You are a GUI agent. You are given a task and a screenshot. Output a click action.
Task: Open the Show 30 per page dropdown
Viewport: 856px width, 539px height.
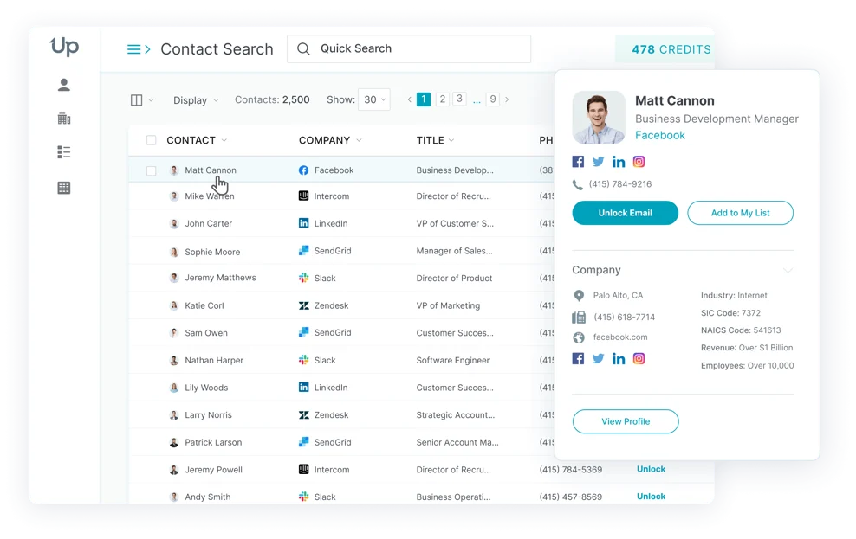[374, 99]
